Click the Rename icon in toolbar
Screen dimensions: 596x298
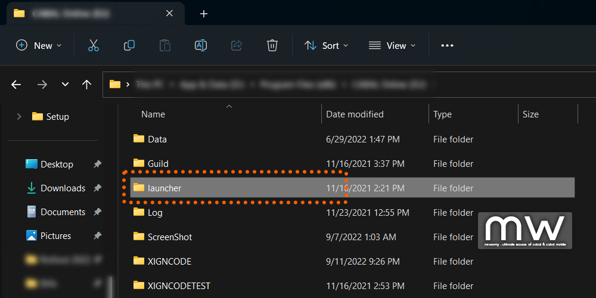point(201,45)
